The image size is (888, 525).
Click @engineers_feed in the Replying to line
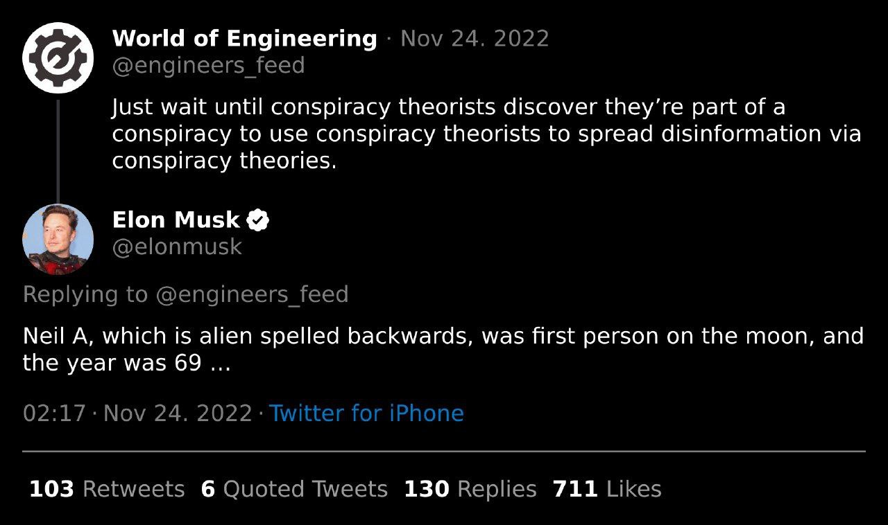tap(252, 295)
